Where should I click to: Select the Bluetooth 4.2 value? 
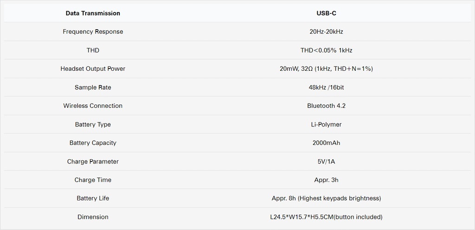326,106
